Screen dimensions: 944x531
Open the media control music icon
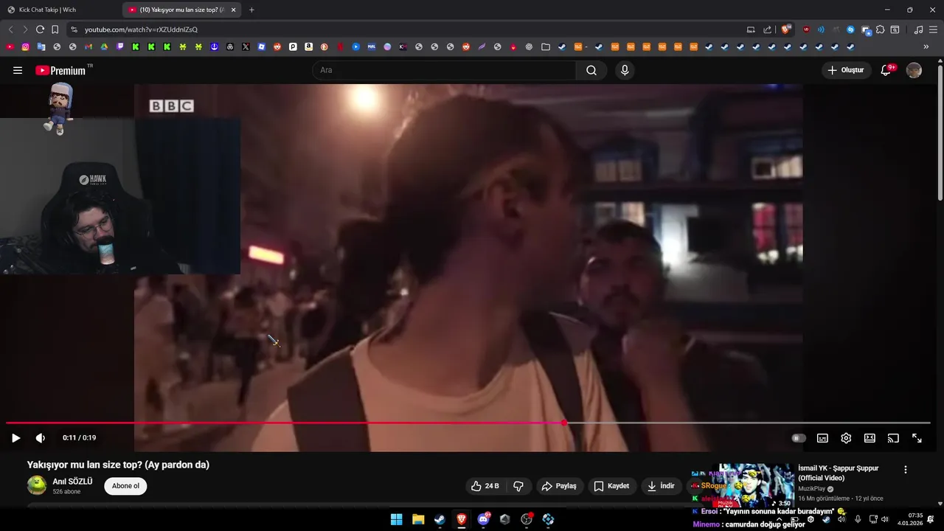(918, 29)
